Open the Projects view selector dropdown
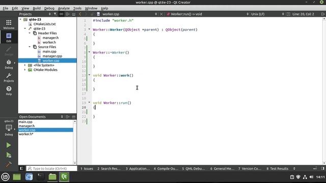This screenshot has width=326, height=183. (35, 14)
